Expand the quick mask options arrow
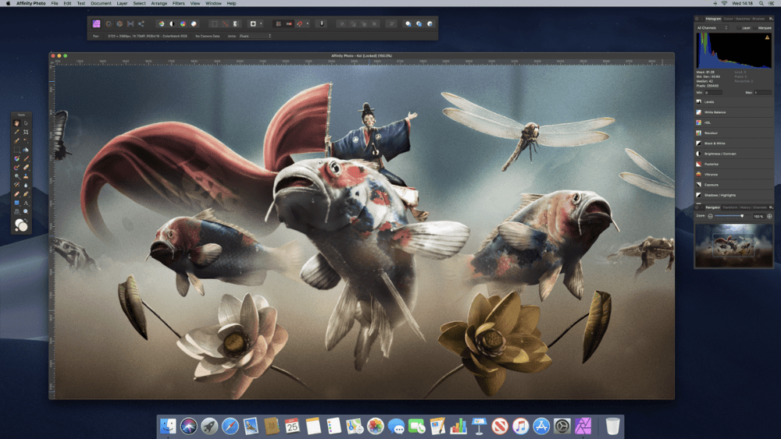 pos(261,23)
